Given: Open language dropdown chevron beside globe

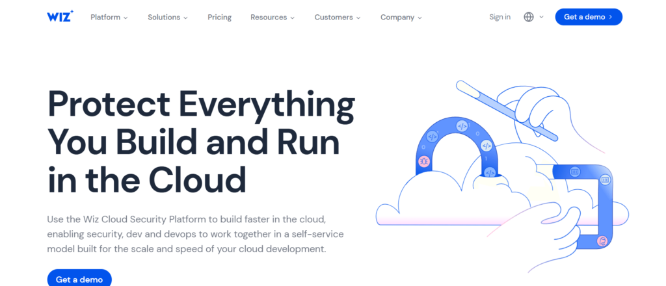Looking at the screenshot, I should [541, 18].
